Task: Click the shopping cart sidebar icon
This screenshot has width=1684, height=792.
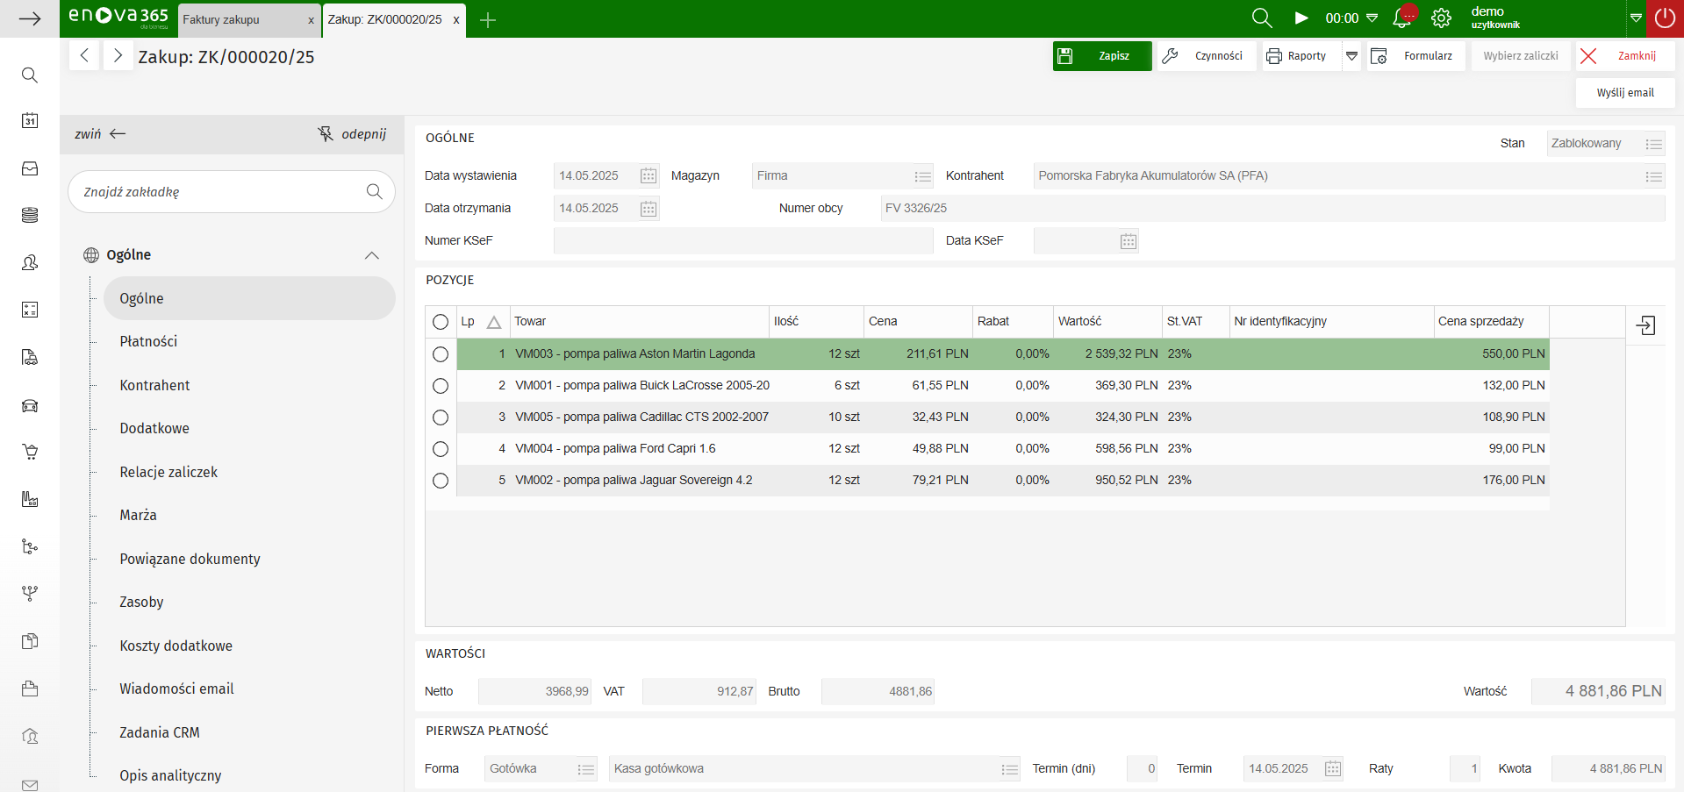Action: 30,452
